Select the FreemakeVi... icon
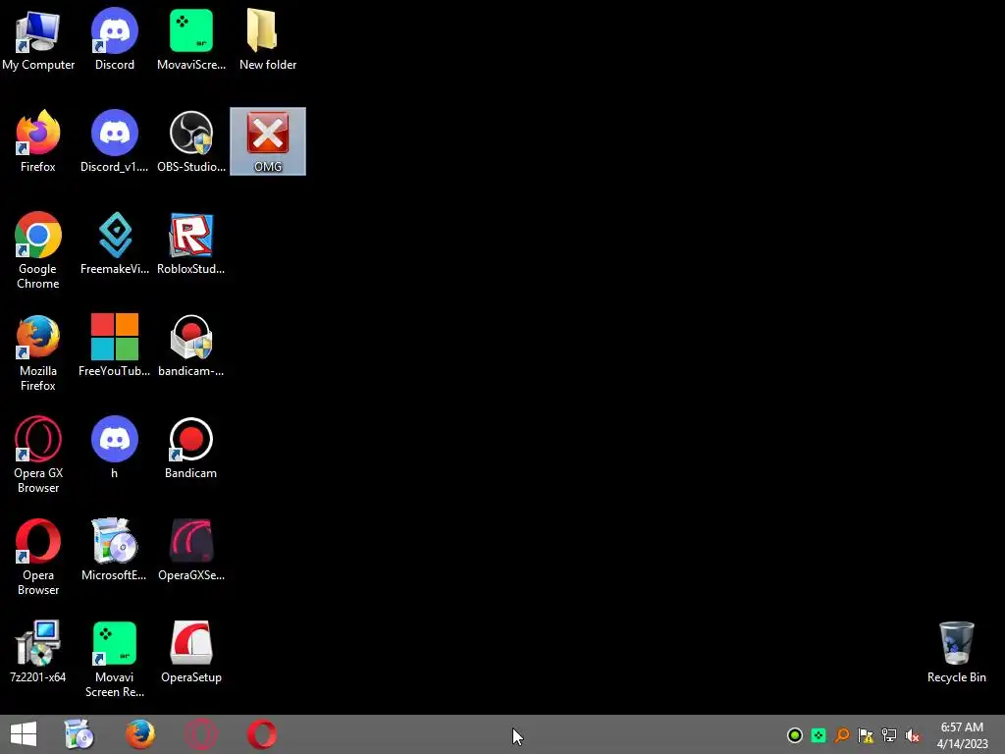This screenshot has width=1005, height=754. pyautogui.click(x=115, y=243)
